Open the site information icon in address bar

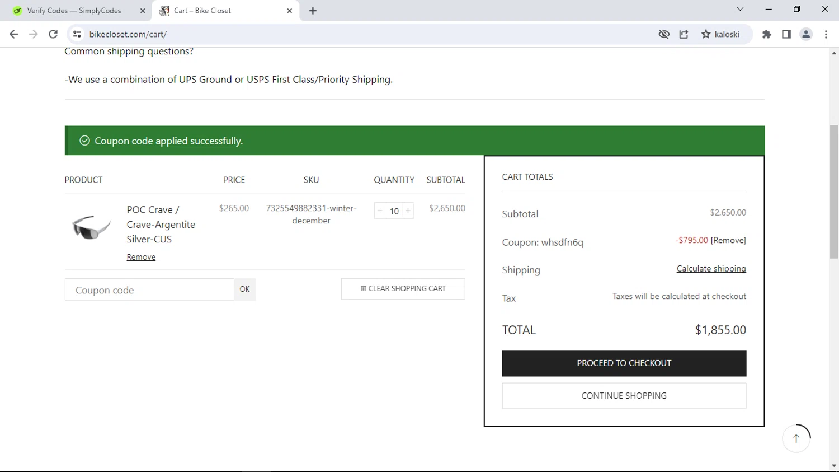pyautogui.click(x=77, y=34)
